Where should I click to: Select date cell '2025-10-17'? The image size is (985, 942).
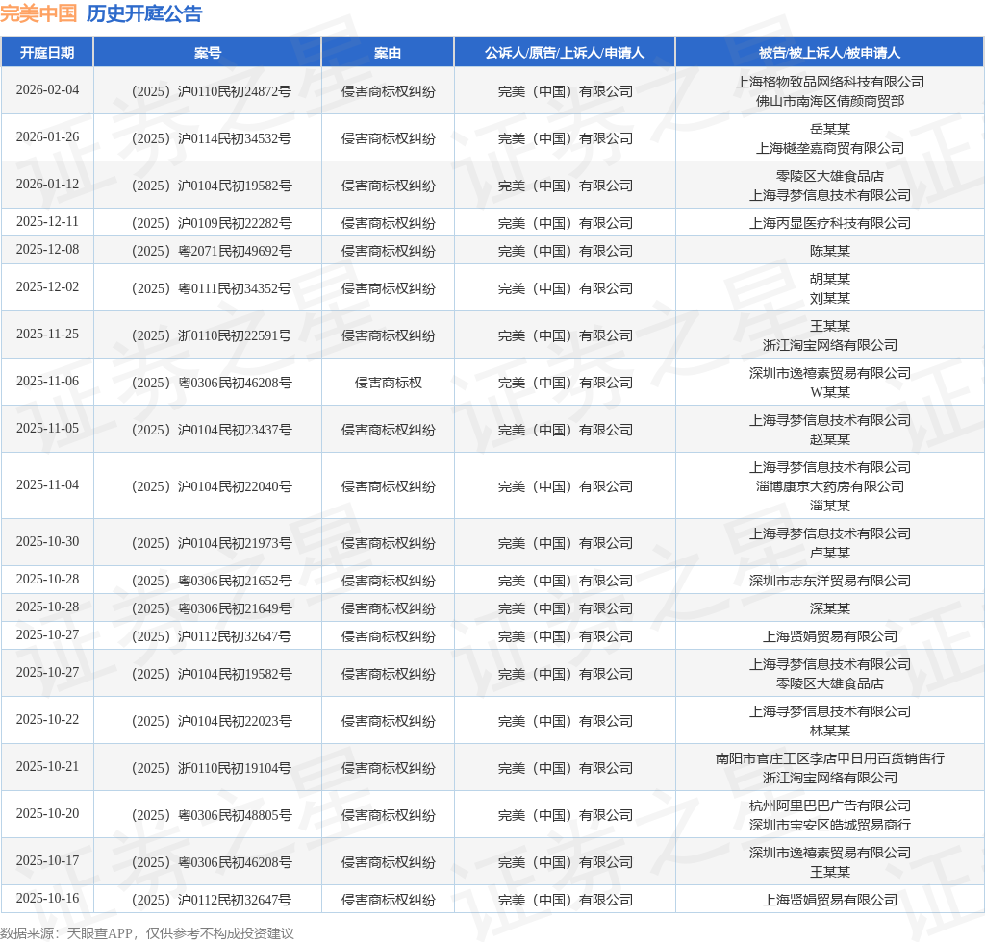[47, 860]
